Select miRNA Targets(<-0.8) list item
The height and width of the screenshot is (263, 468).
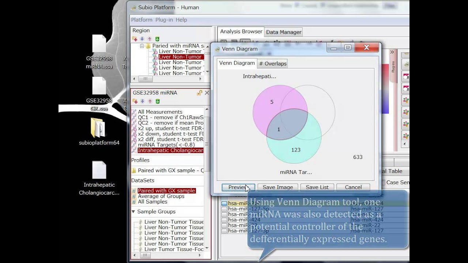(166, 145)
